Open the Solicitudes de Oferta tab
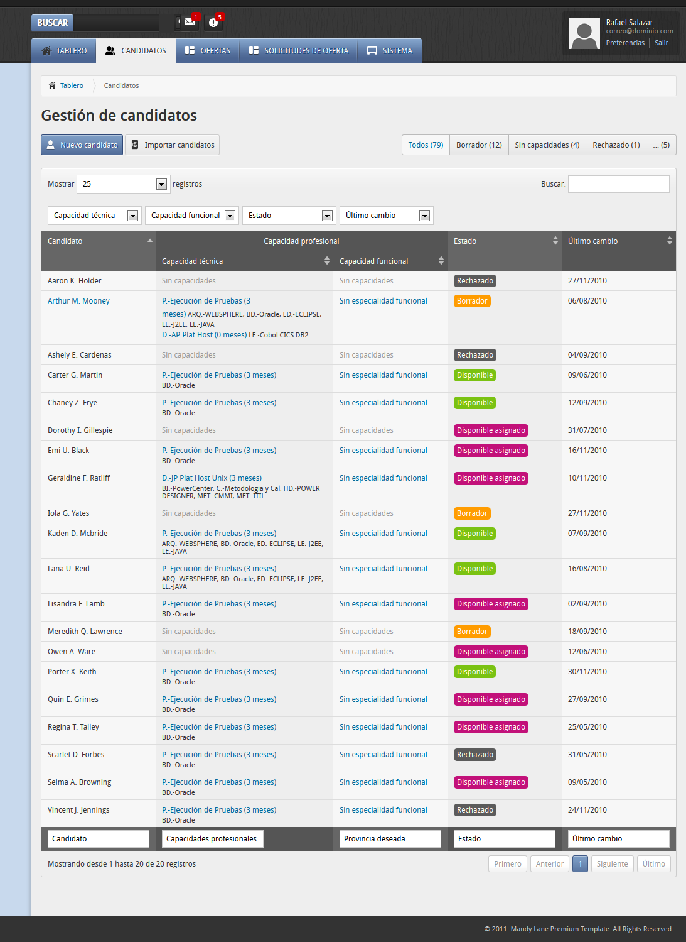 point(298,51)
